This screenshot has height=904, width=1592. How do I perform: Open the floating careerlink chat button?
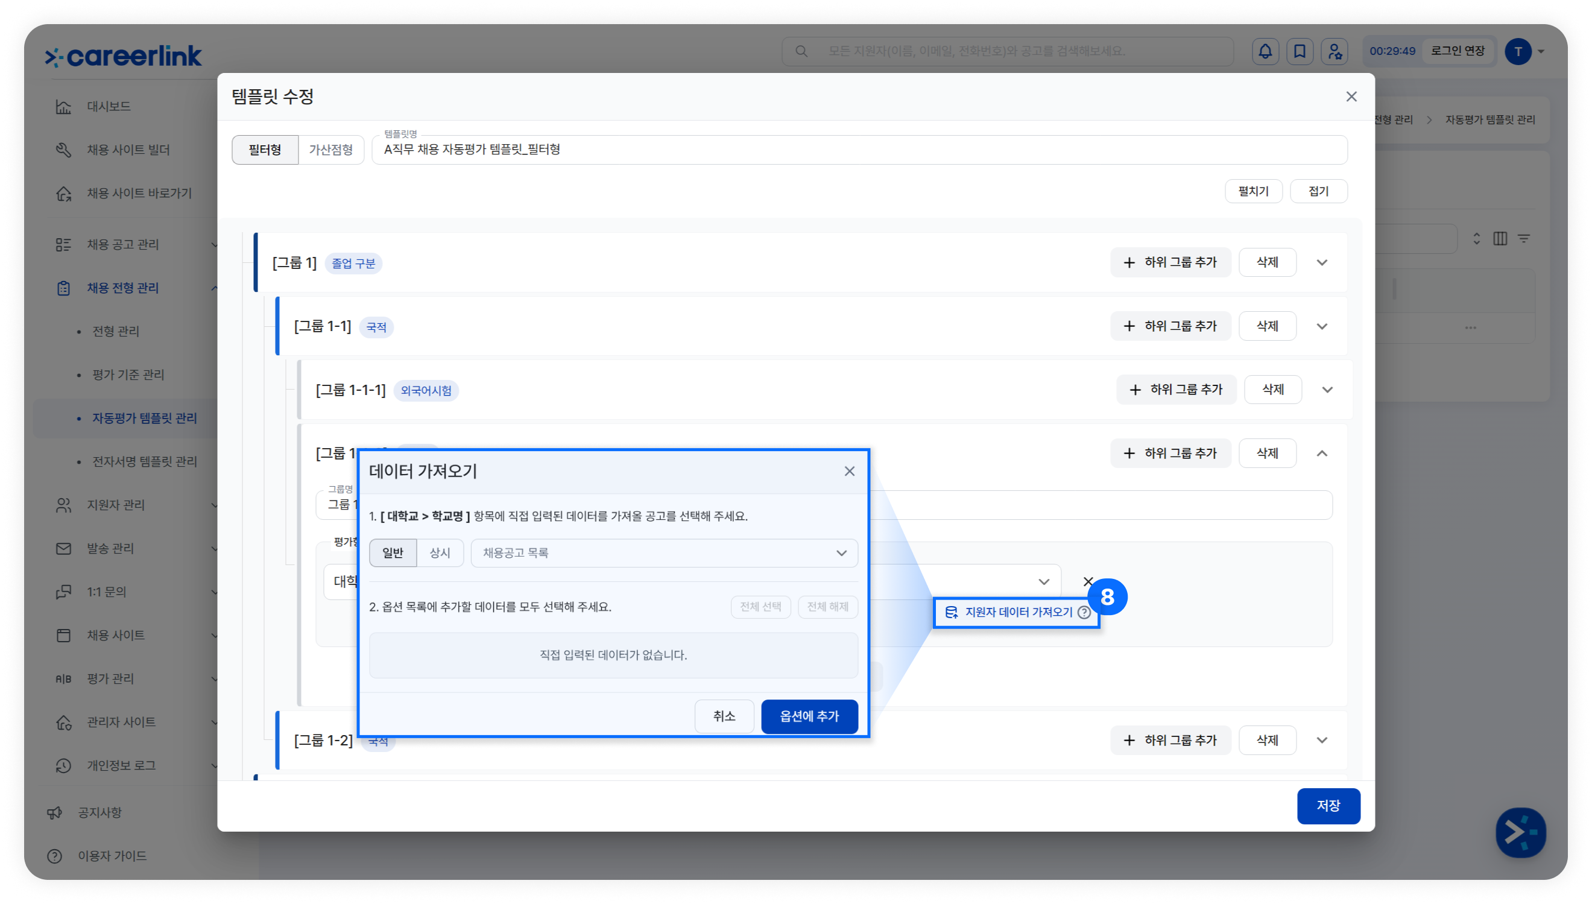point(1520,833)
